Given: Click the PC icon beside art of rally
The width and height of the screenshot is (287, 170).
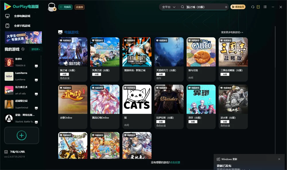Looking at the screenshot, I should coord(36,94).
